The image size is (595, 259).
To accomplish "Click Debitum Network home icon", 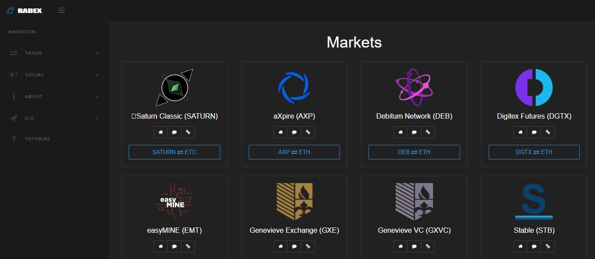I will click(401, 132).
